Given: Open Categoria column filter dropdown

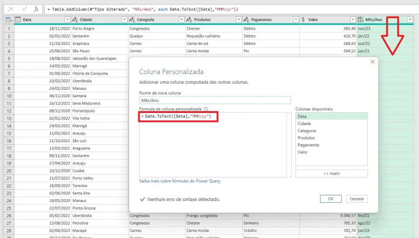Looking at the screenshot, I should coord(182,20).
